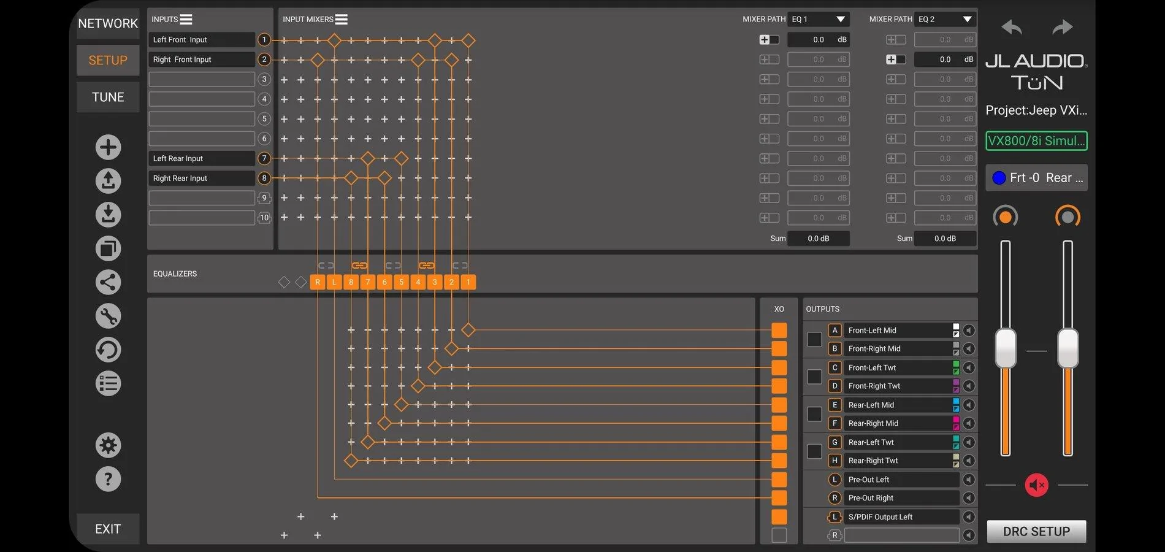Screen dimensions: 1165x552
Task: Click the EQ 1 gain field for Left Front Input
Action: coord(819,40)
